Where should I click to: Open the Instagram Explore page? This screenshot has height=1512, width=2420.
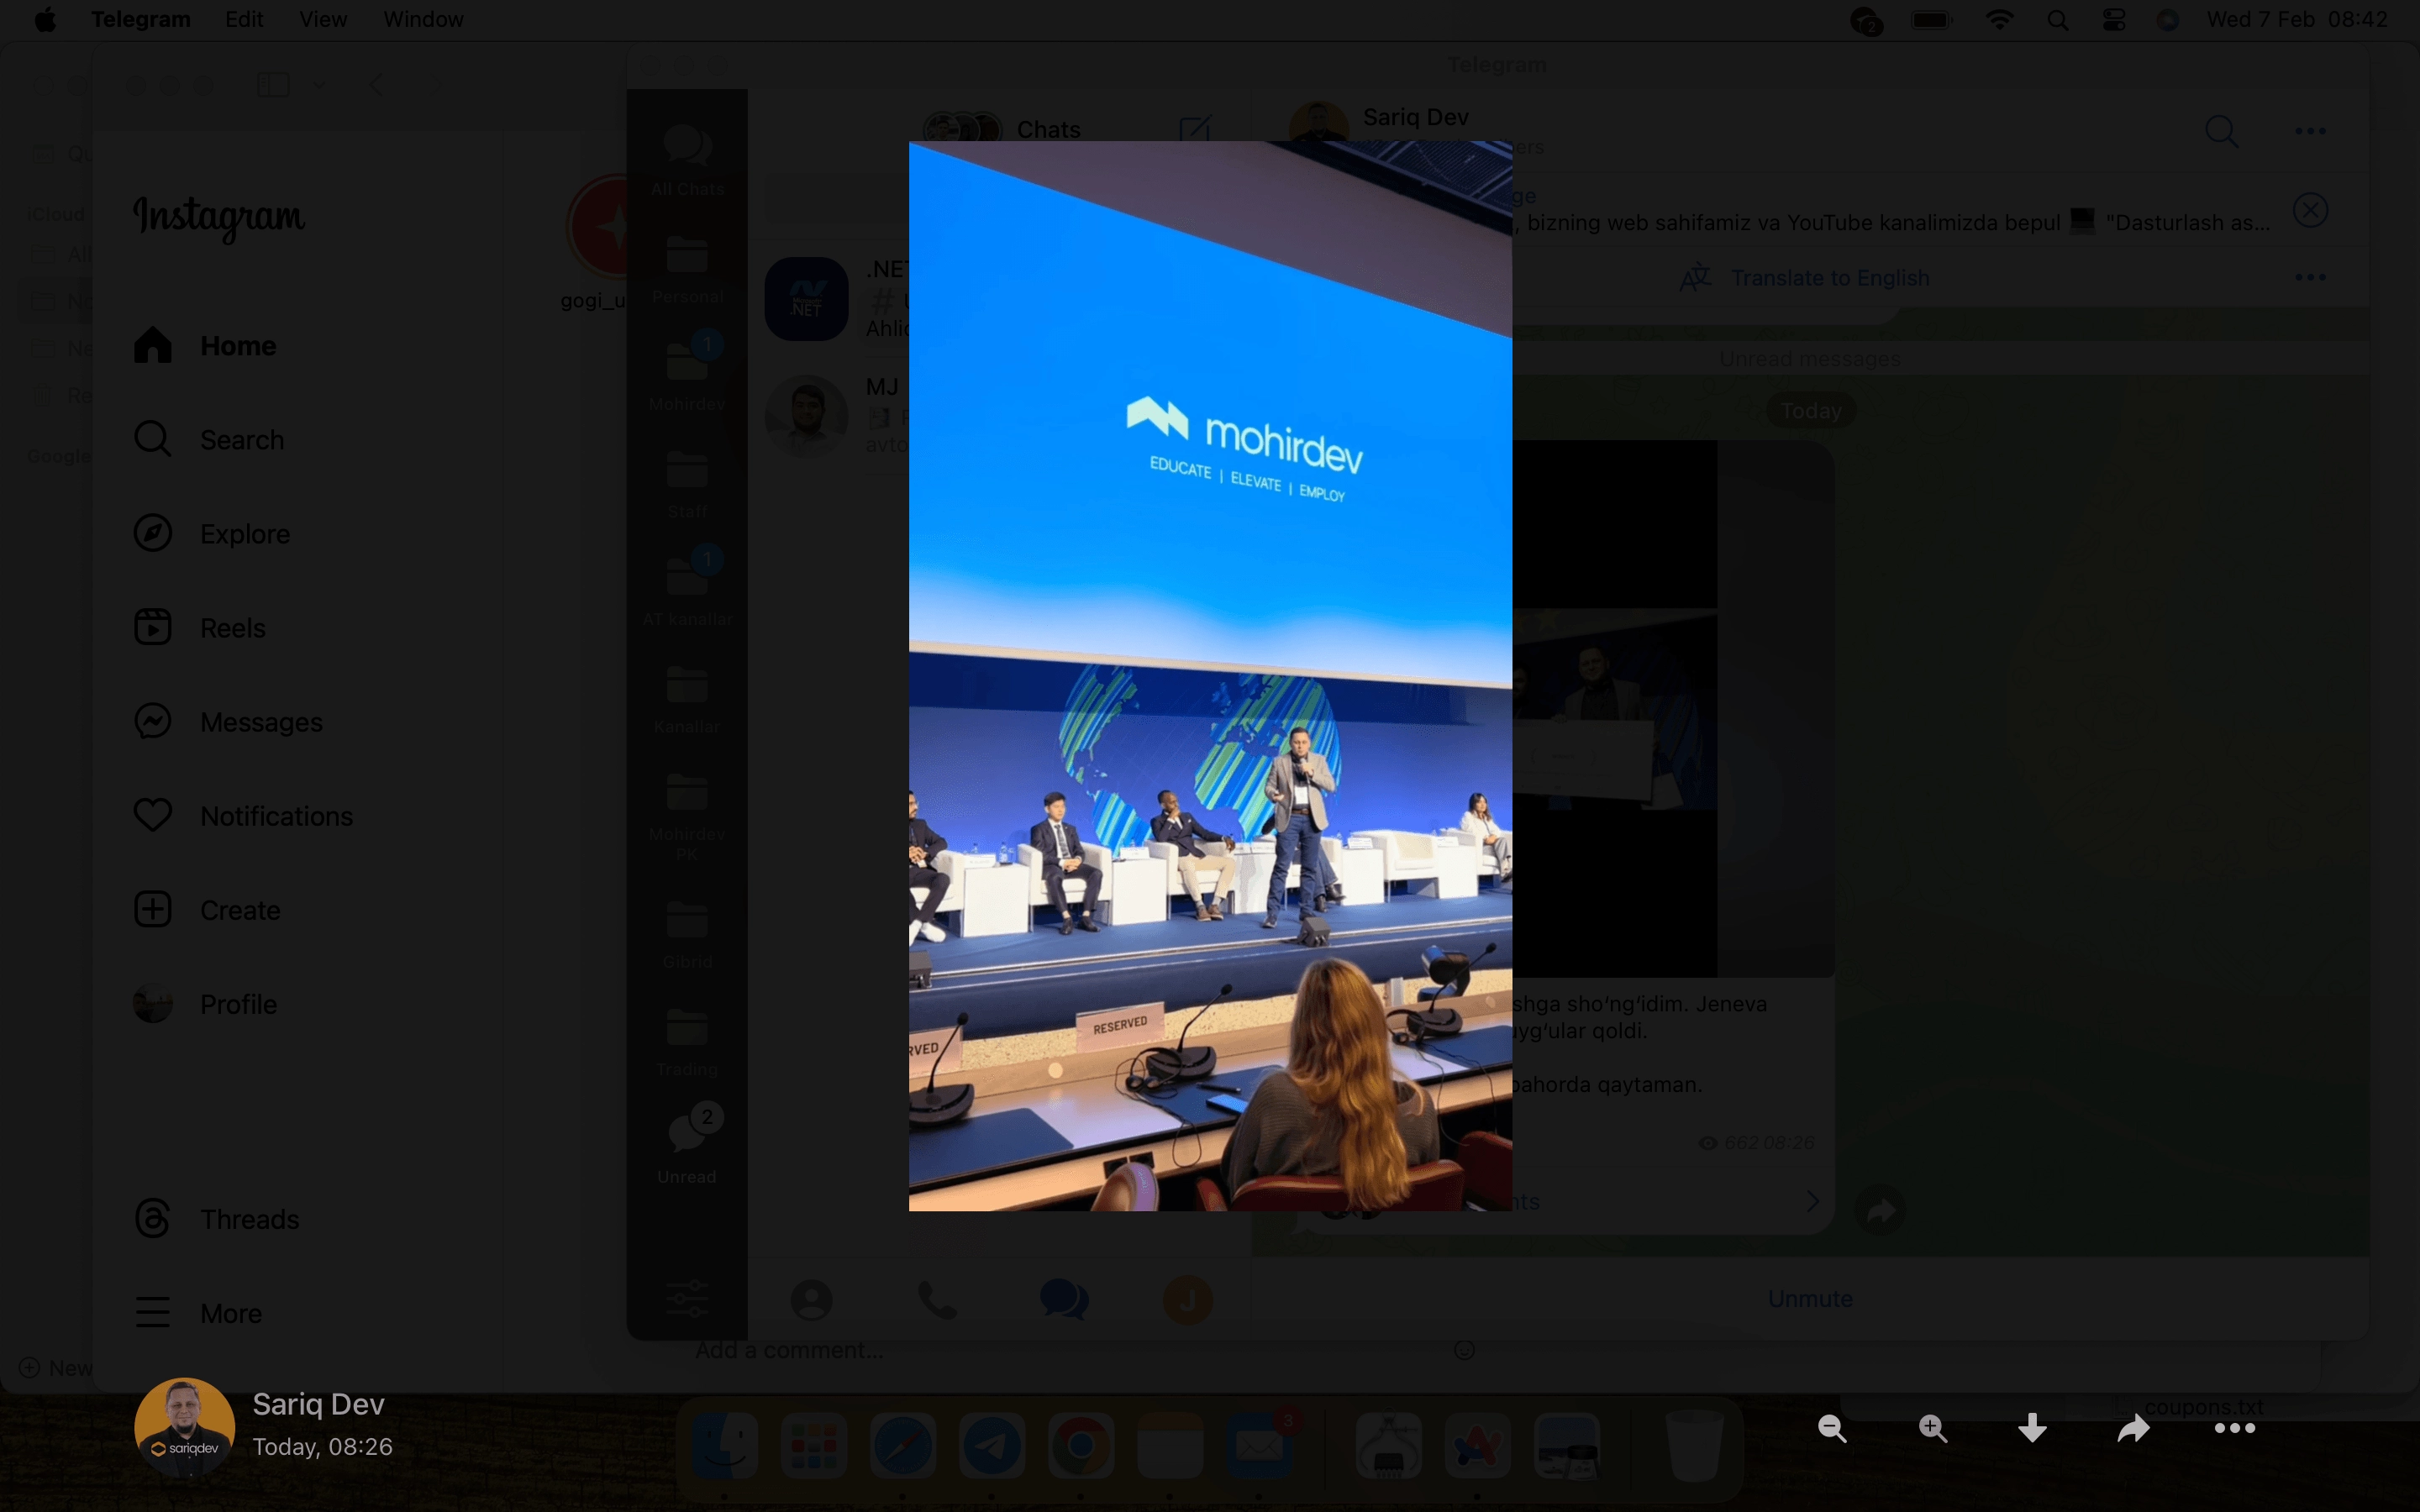coord(212,534)
